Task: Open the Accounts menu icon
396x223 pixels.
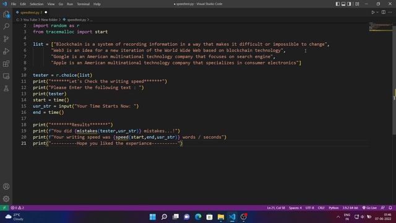Action: point(6,186)
